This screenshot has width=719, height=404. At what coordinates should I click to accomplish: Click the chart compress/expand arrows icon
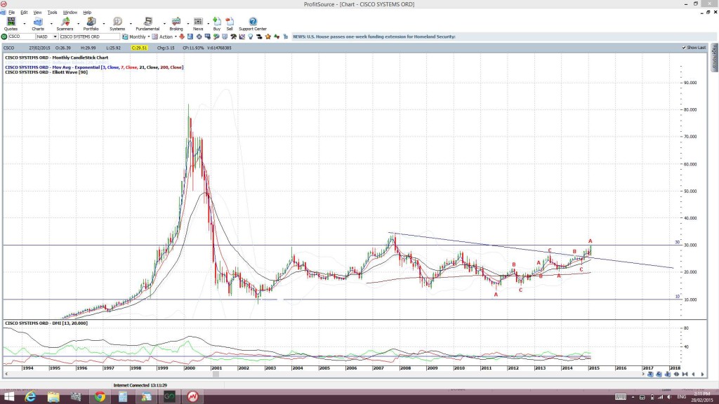676,375
